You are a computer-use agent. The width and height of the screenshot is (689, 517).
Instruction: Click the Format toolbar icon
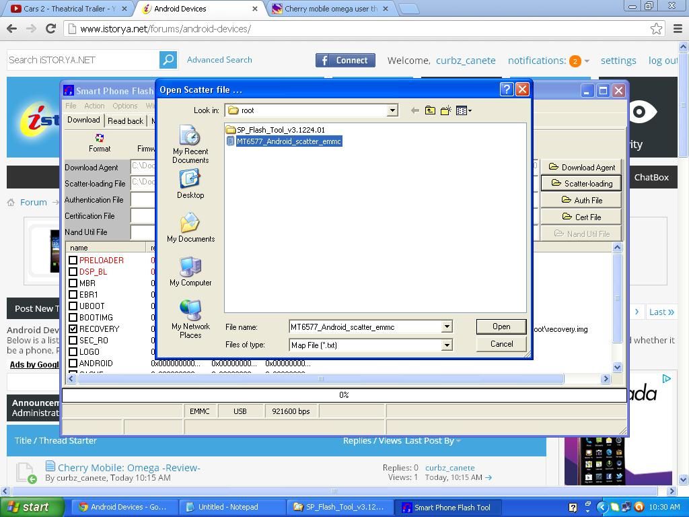100,143
